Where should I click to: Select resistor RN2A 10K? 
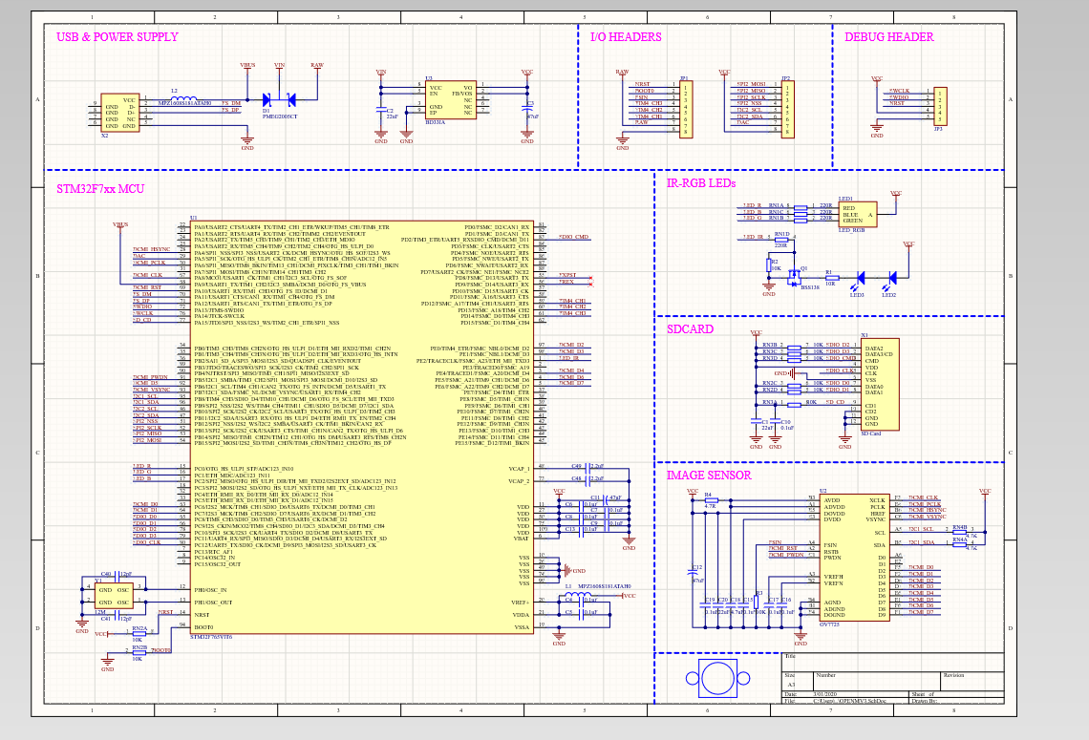[x=139, y=633]
